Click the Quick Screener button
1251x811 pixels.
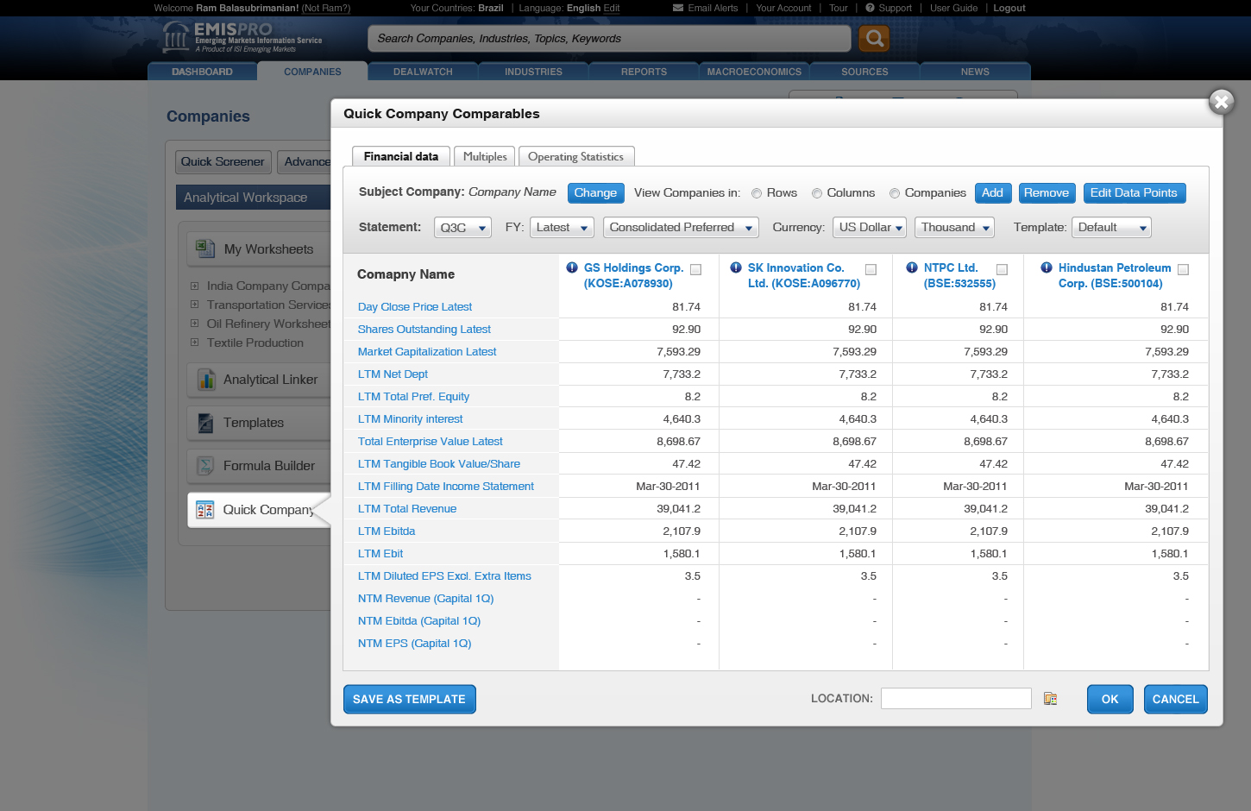[x=223, y=161]
